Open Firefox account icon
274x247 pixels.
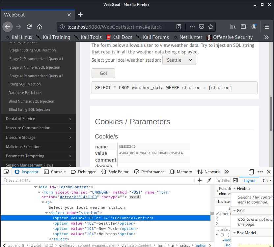click(254, 27)
